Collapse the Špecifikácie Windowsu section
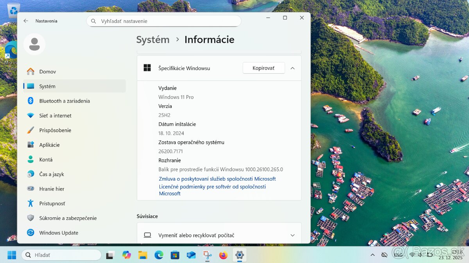Viewport: 469px width, 263px height. (x=292, y=68)
